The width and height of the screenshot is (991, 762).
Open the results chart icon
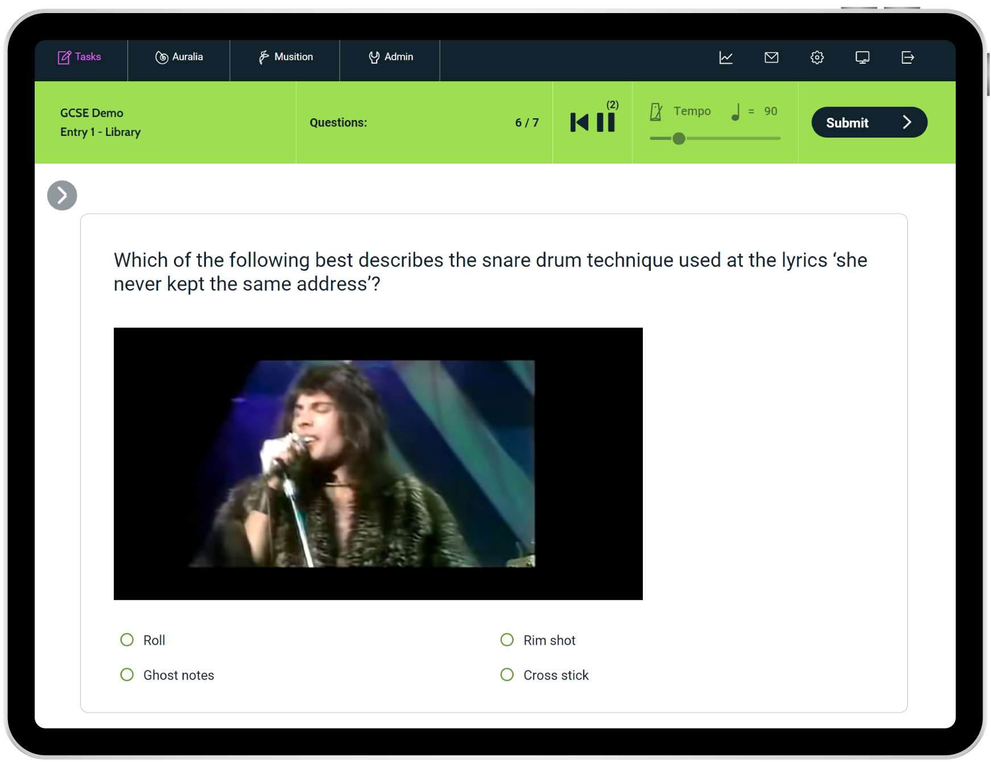point(726,57)
